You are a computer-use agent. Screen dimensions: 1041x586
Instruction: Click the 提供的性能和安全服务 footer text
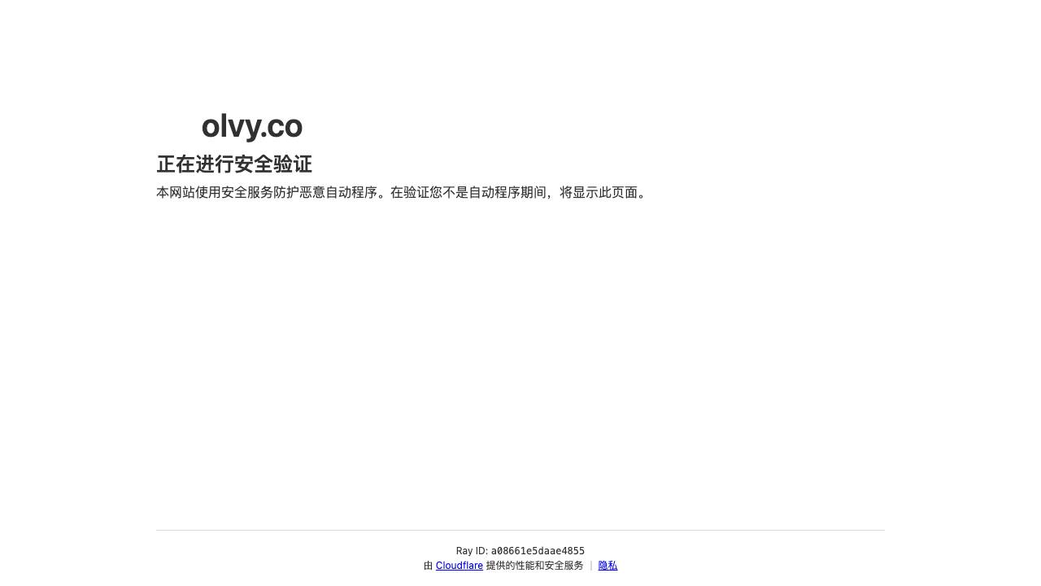pos(534,566)
